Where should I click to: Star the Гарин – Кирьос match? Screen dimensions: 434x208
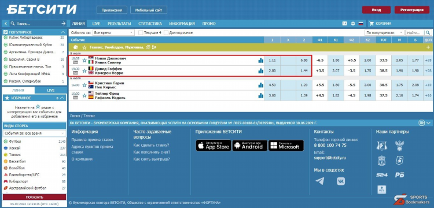click(x=84, y=85)
